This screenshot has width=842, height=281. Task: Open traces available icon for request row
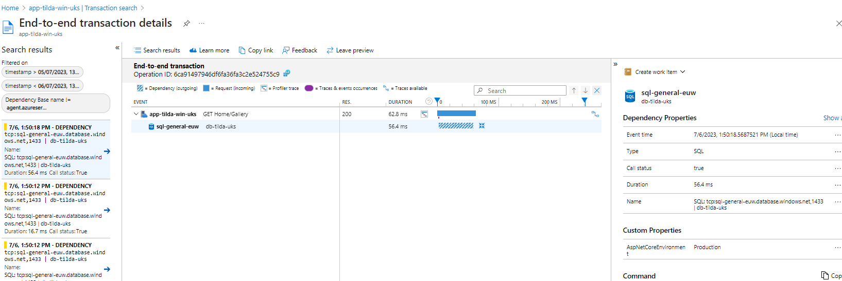(595, 114)
